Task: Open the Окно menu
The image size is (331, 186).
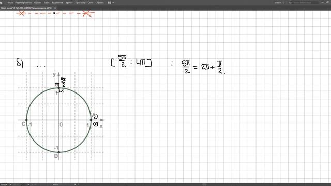Action: (x=91, y=3)
